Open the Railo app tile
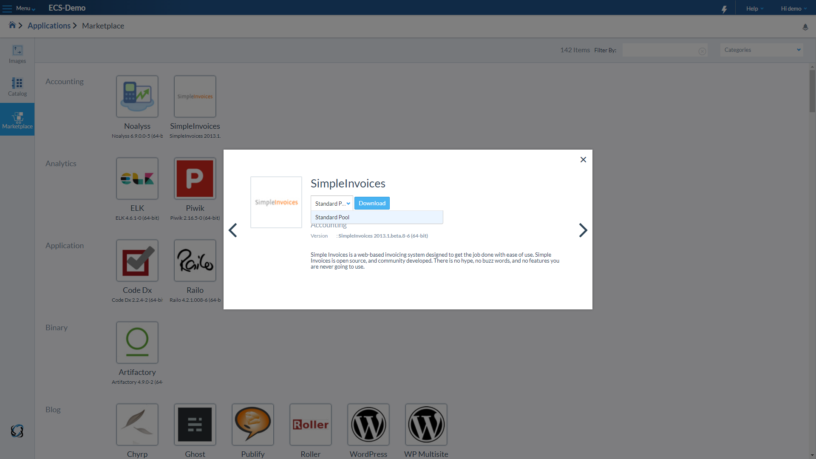 click(195, 261)
